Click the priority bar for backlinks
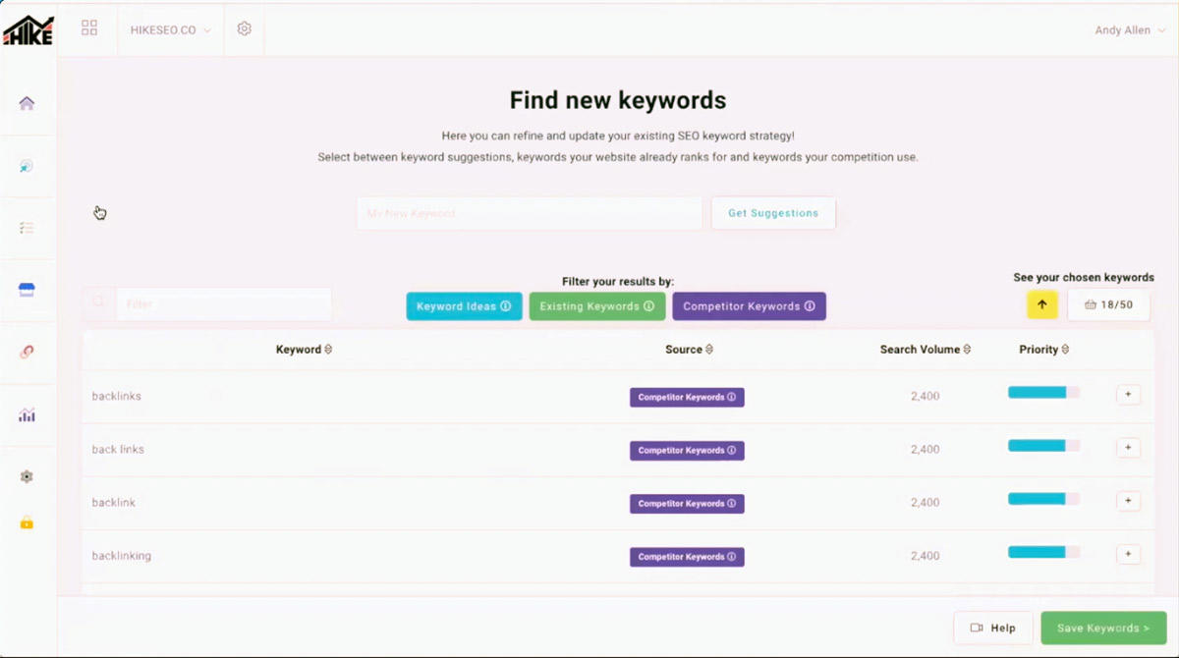Viewport: 1179px width, 658px height. [x=1042, y=393]
